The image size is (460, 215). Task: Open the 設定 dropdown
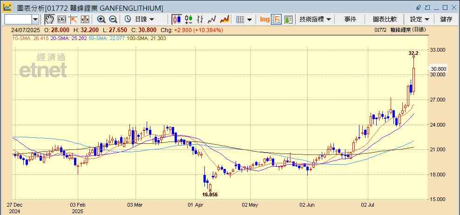point(419,20)
